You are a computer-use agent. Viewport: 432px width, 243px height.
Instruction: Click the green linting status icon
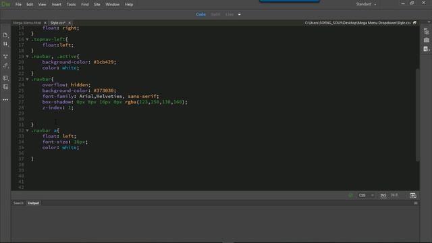(x=350, y=195)
